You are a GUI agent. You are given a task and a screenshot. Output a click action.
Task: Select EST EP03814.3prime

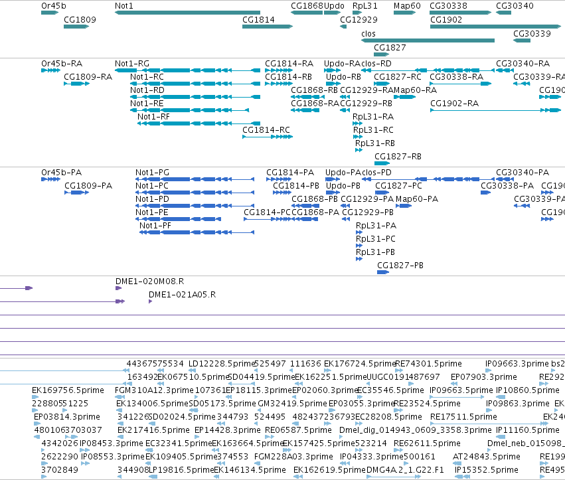(67, 417)
